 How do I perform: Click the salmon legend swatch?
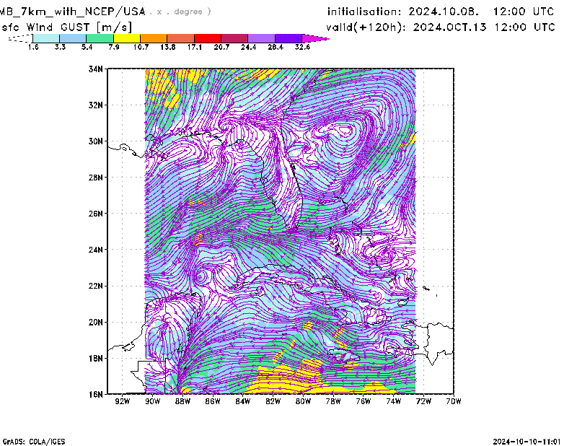(181, 38)
